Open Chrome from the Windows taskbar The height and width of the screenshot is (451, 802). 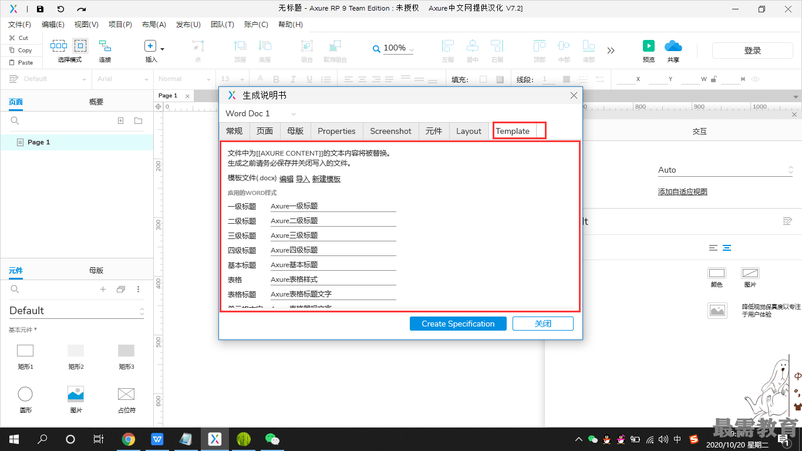(129, 439)
